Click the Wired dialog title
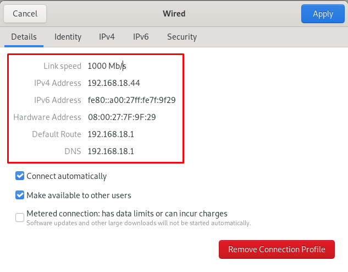The image size is (348, 272). [174, 14]
